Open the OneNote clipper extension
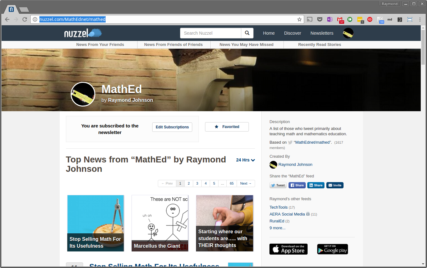 tap(329, 19)
